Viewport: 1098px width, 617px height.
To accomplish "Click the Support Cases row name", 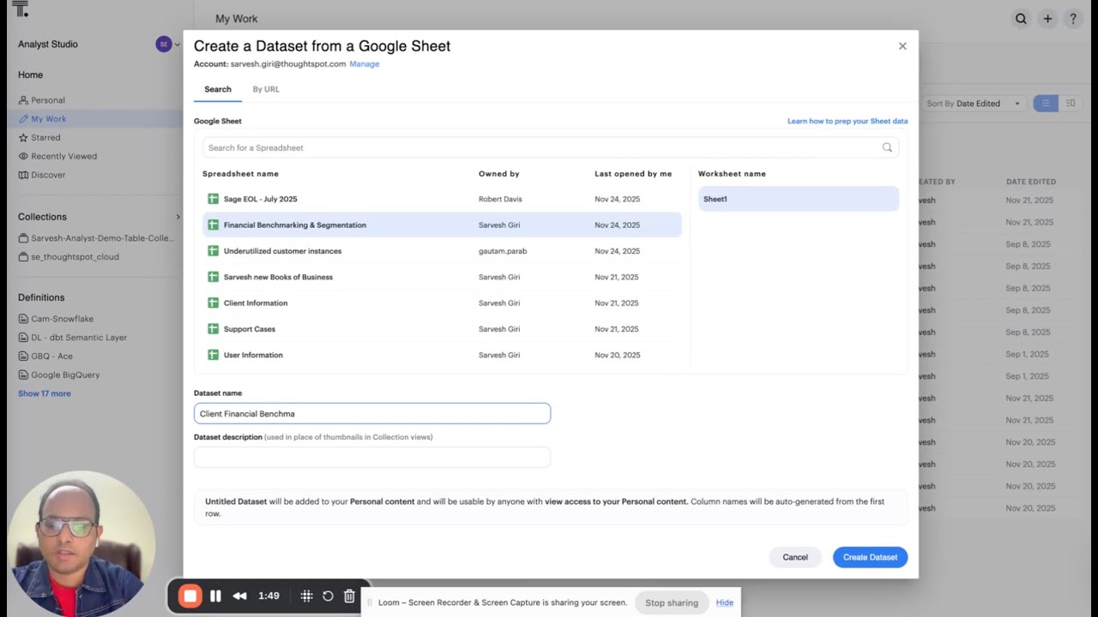I will (x=250, y=329).
